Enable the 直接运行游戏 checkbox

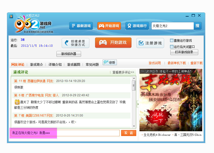pyautogui.click(x=172, y=40)
